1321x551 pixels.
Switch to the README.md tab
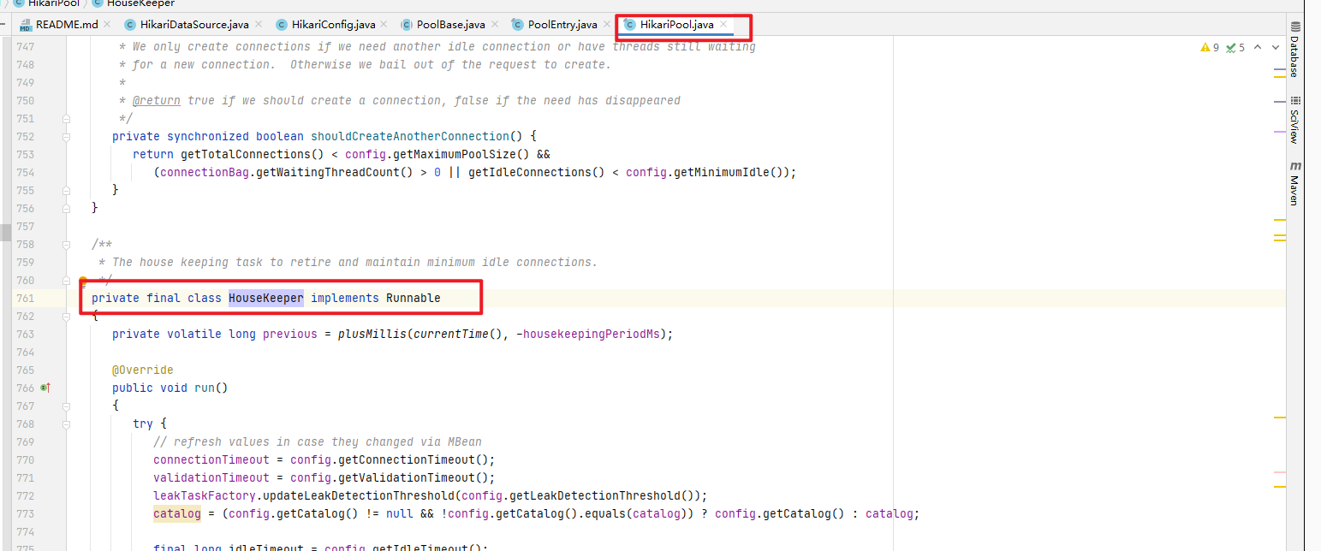pyautogui.click(x=67, y=24)
